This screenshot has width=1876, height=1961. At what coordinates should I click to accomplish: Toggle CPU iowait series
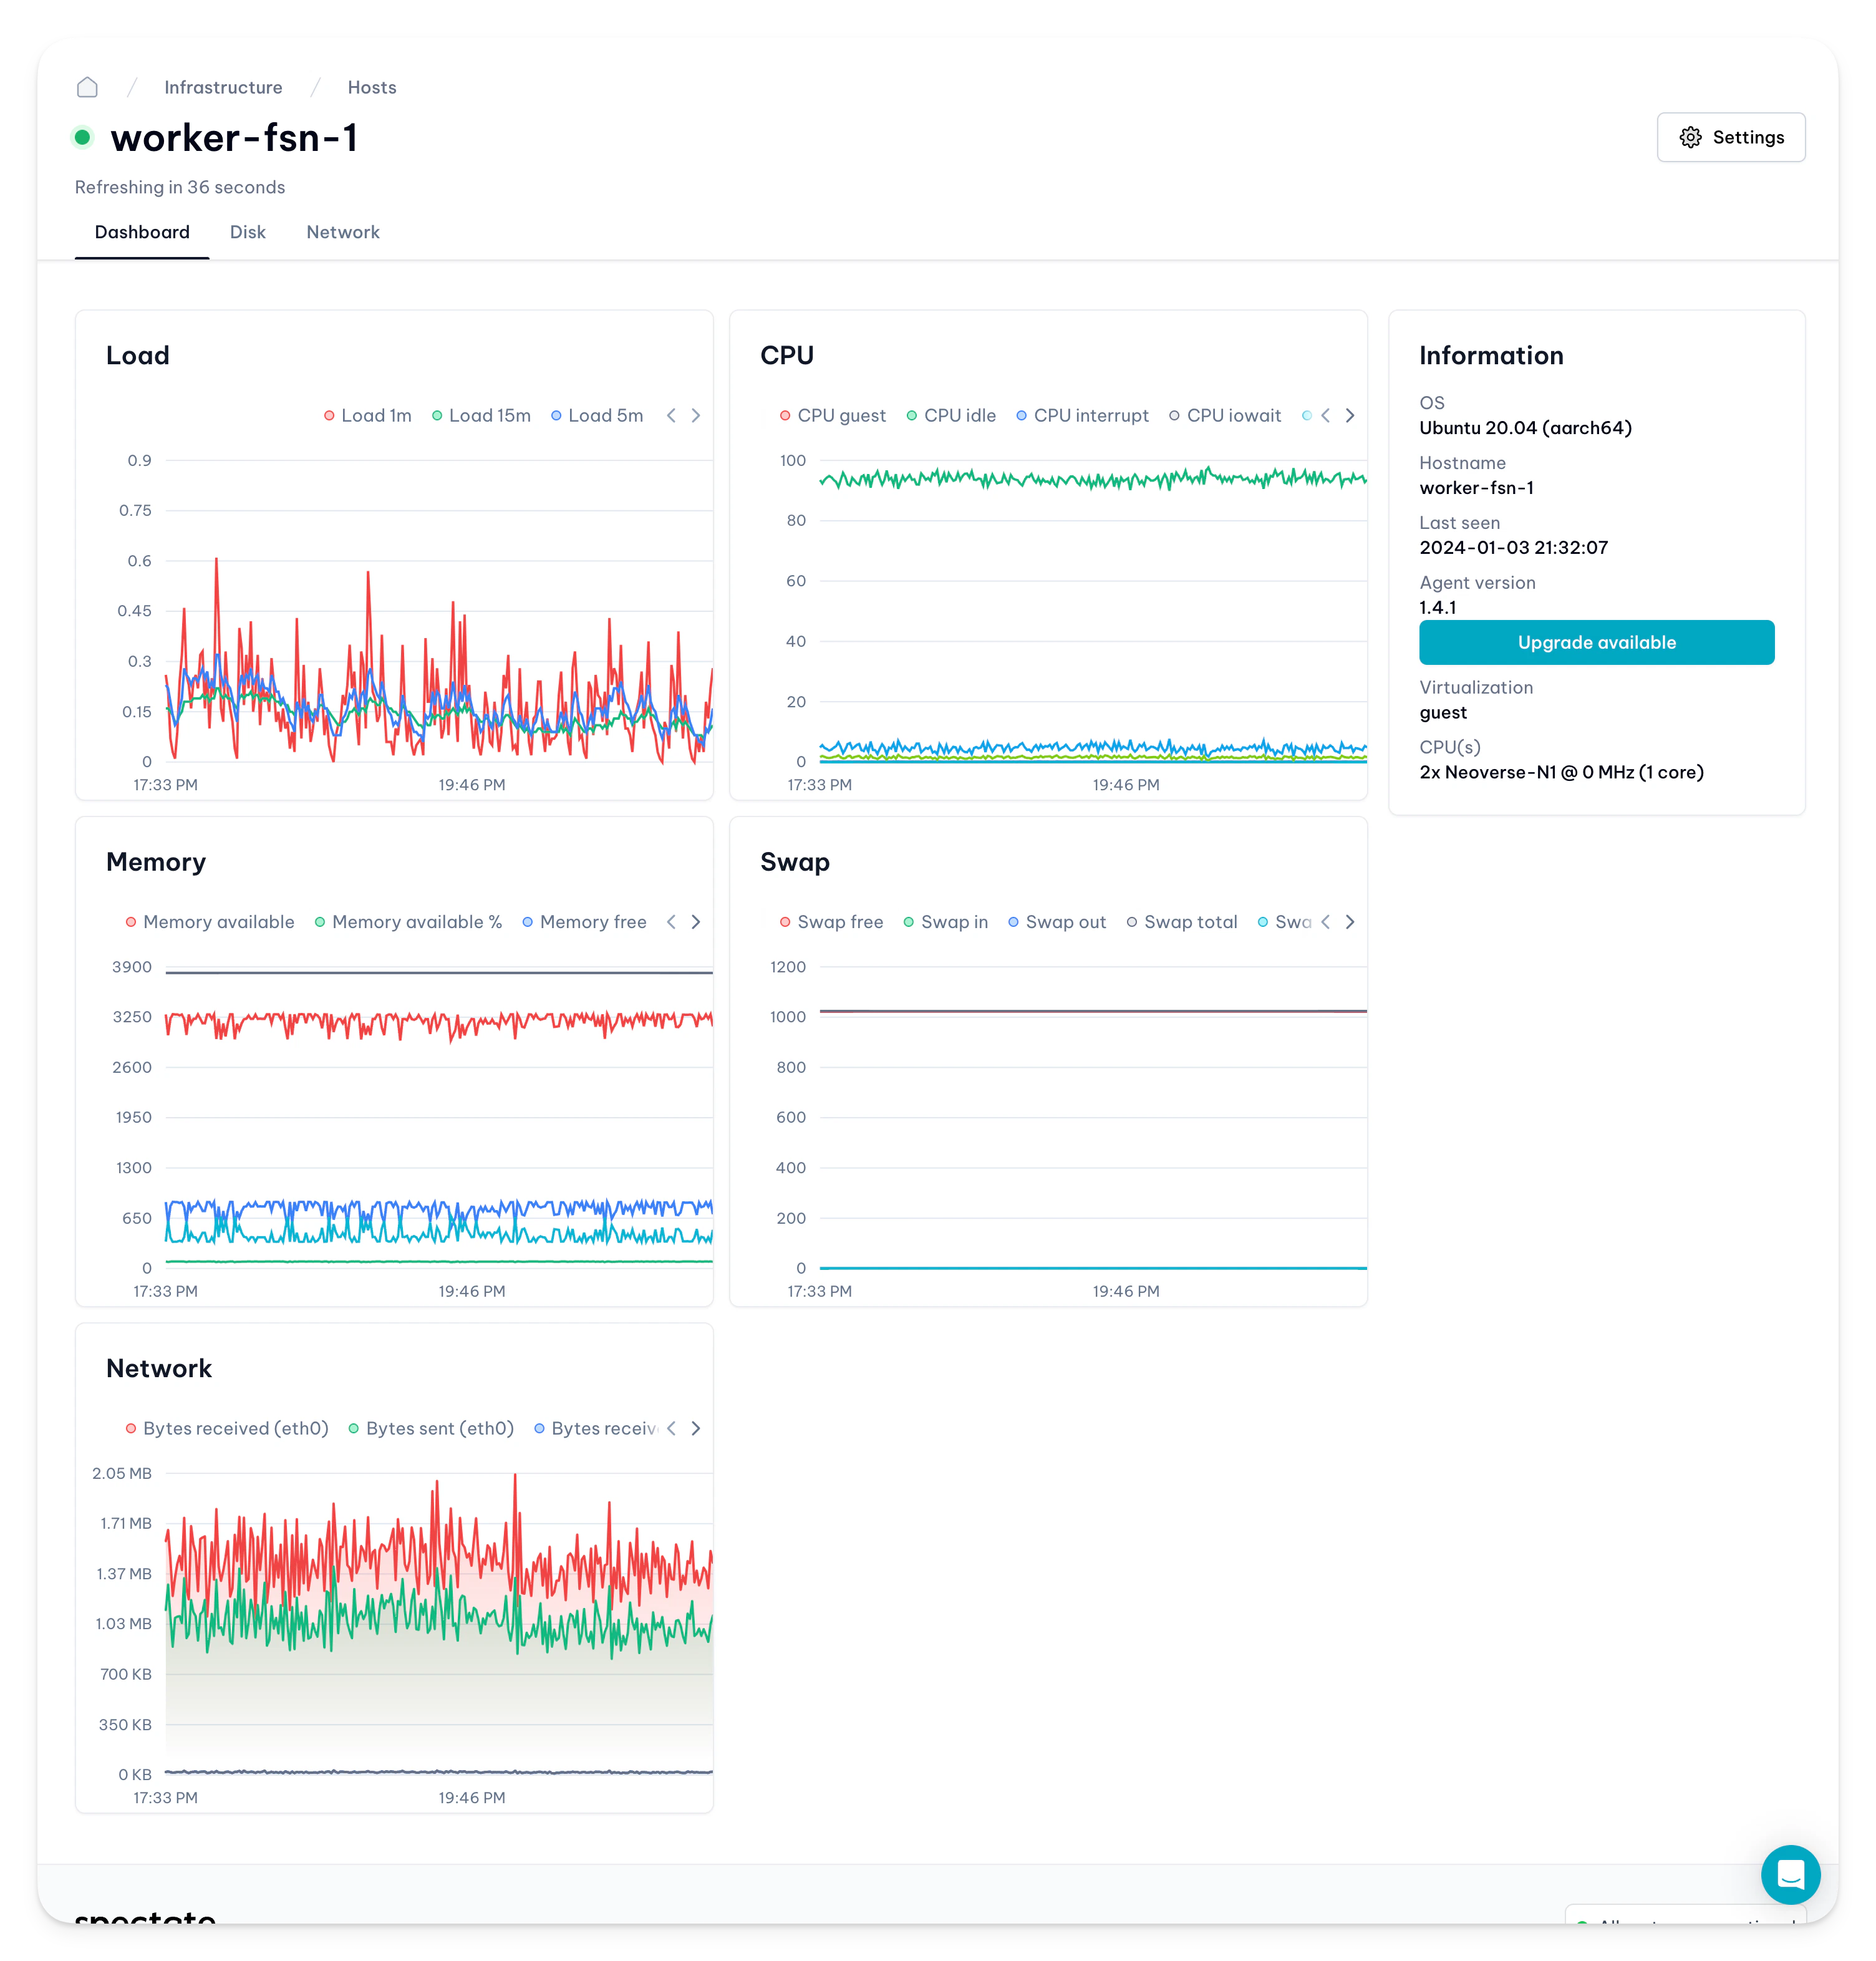(x=1225, y=415)
